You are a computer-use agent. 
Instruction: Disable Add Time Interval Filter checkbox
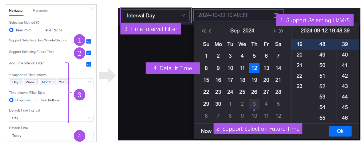click(89, 65)
